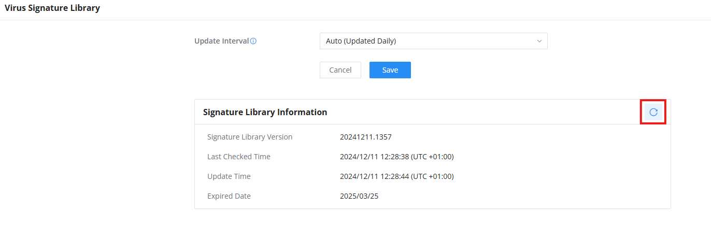Click the 'Virus Signature Library' page title

[52, 8]
